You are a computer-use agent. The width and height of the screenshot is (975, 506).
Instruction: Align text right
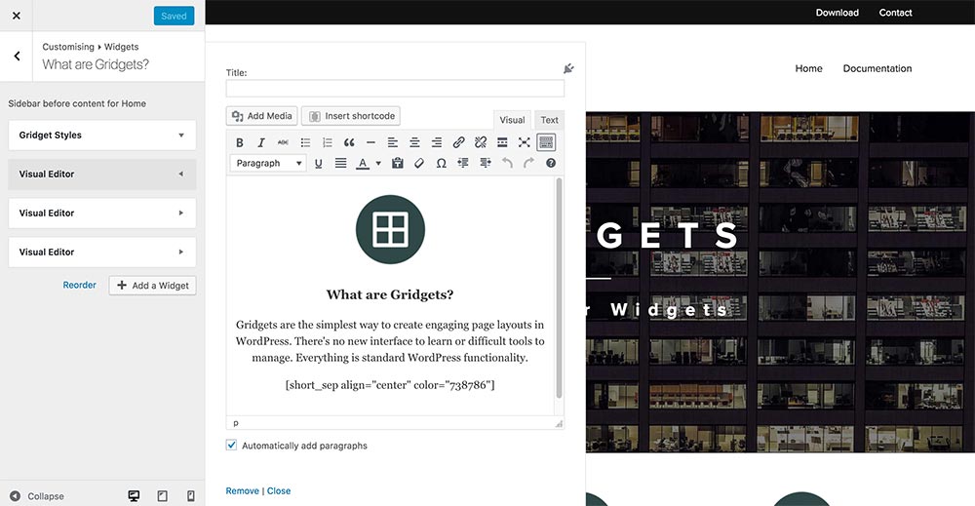pos(437,142)
